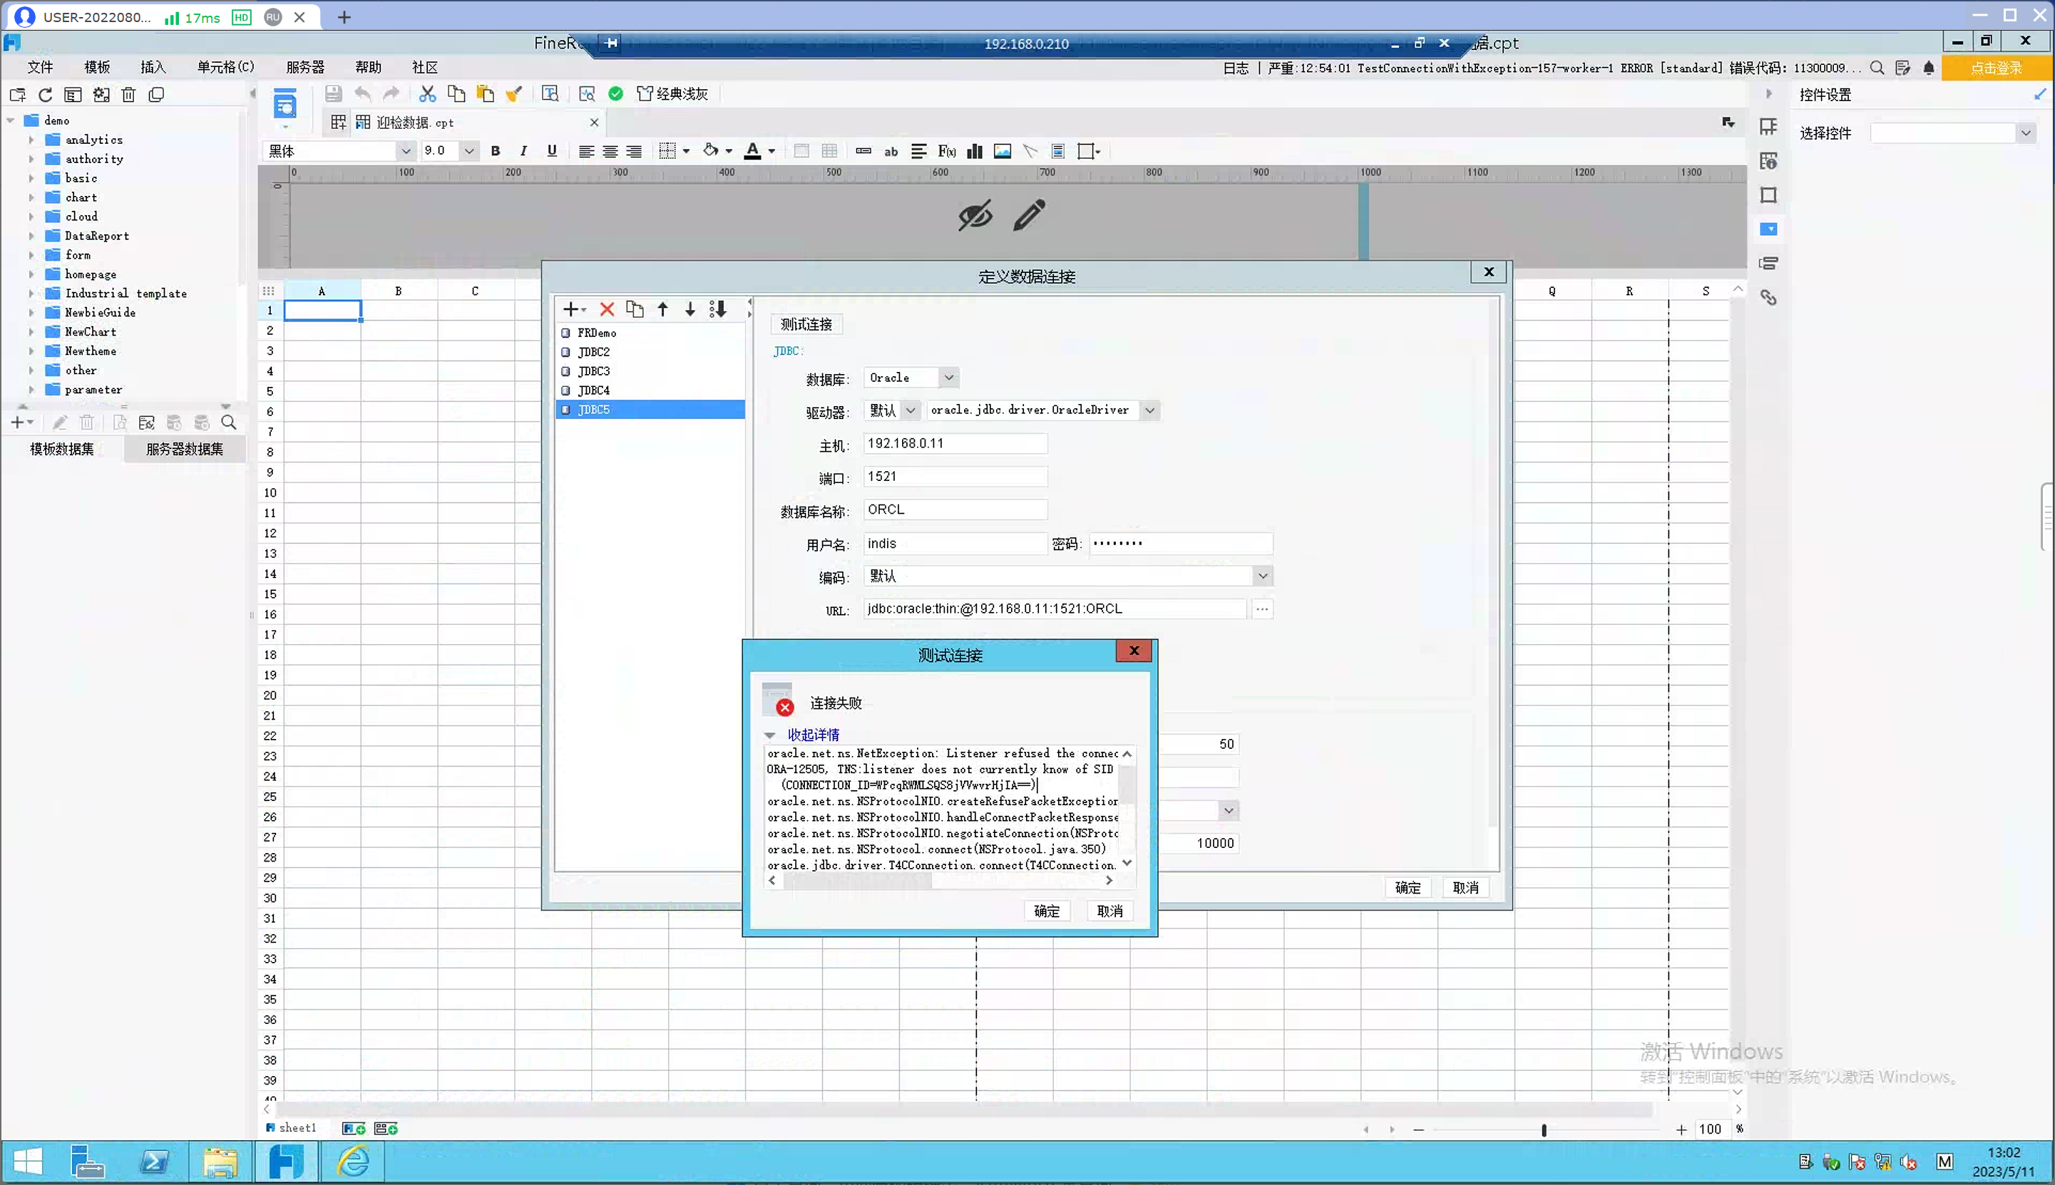Screen dimensions: 2055x1185
Task: Open the font size 9.0 dropdown
Action: 469,151
